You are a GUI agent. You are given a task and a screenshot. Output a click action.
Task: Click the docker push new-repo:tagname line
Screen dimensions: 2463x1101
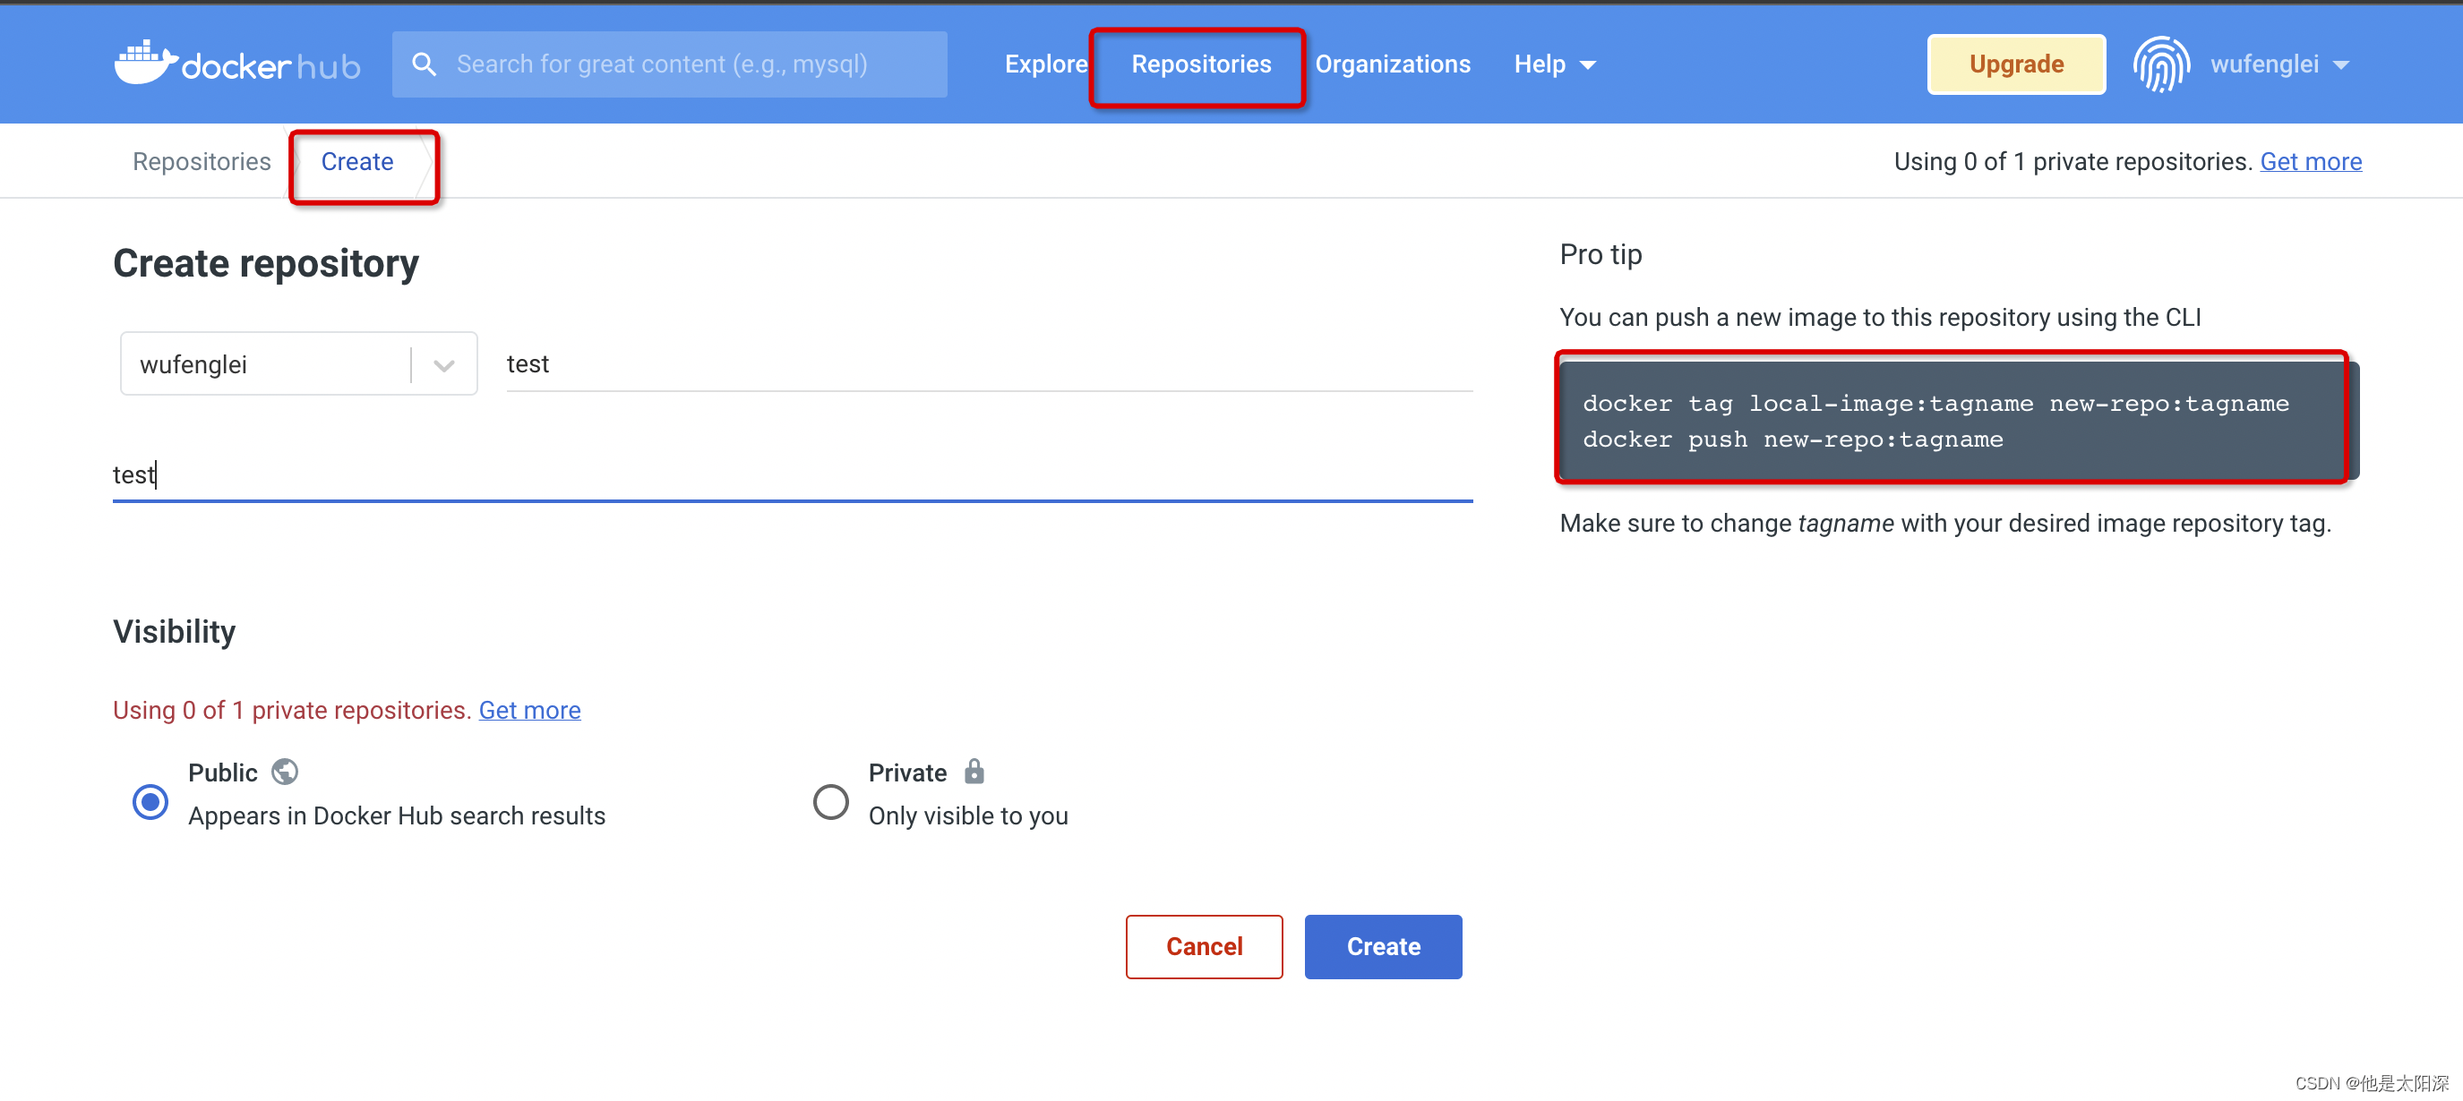[x=1792, y=439]
